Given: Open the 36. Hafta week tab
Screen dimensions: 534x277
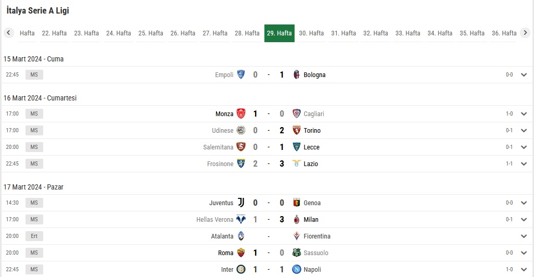Looking at the screenshot, I should coord(504,33).
